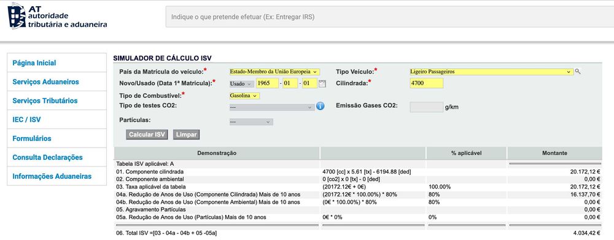Click the 'Emissão Gases CO2' label

tap(367, 105)
